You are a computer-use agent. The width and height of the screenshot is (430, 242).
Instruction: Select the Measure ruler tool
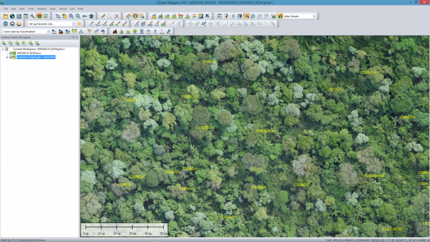click(x=128, y=16)
